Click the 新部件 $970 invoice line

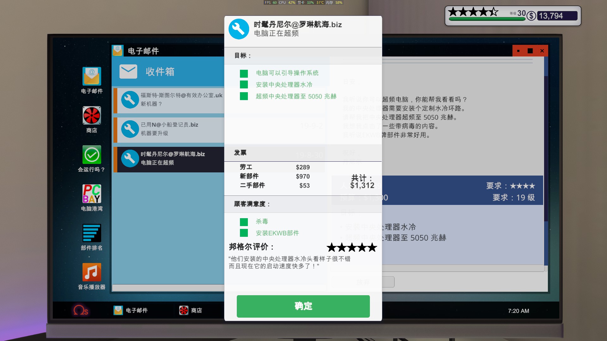point(274,176)
